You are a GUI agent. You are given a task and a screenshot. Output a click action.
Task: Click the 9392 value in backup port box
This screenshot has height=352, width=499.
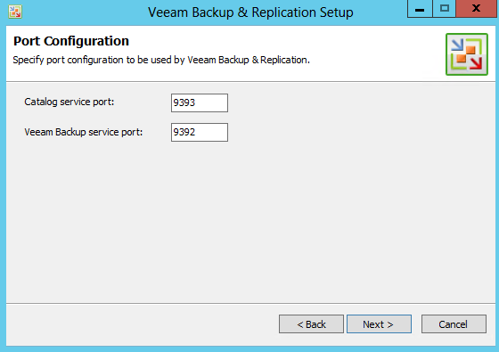[184, 132]
